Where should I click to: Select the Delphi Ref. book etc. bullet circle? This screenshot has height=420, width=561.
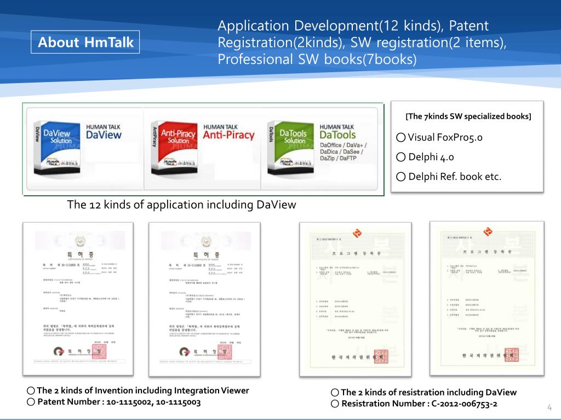coord(401,177)
